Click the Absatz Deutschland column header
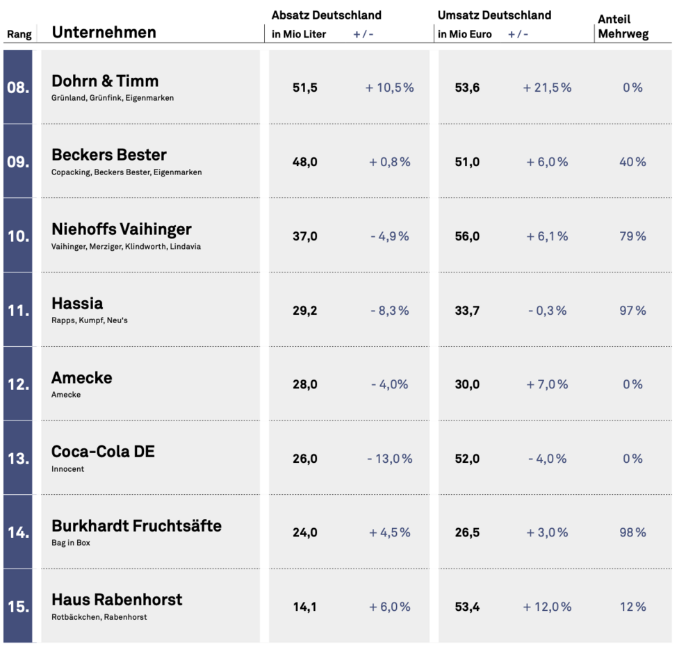 (327, 15)
